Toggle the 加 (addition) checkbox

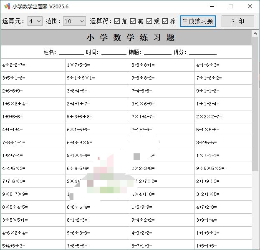pyautogui.click(x=117, y=21)
